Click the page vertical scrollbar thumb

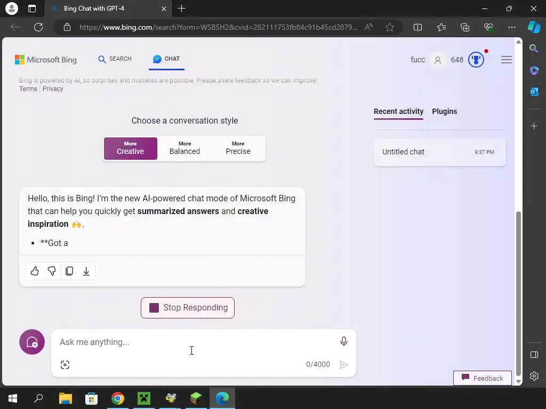[518, 293]
